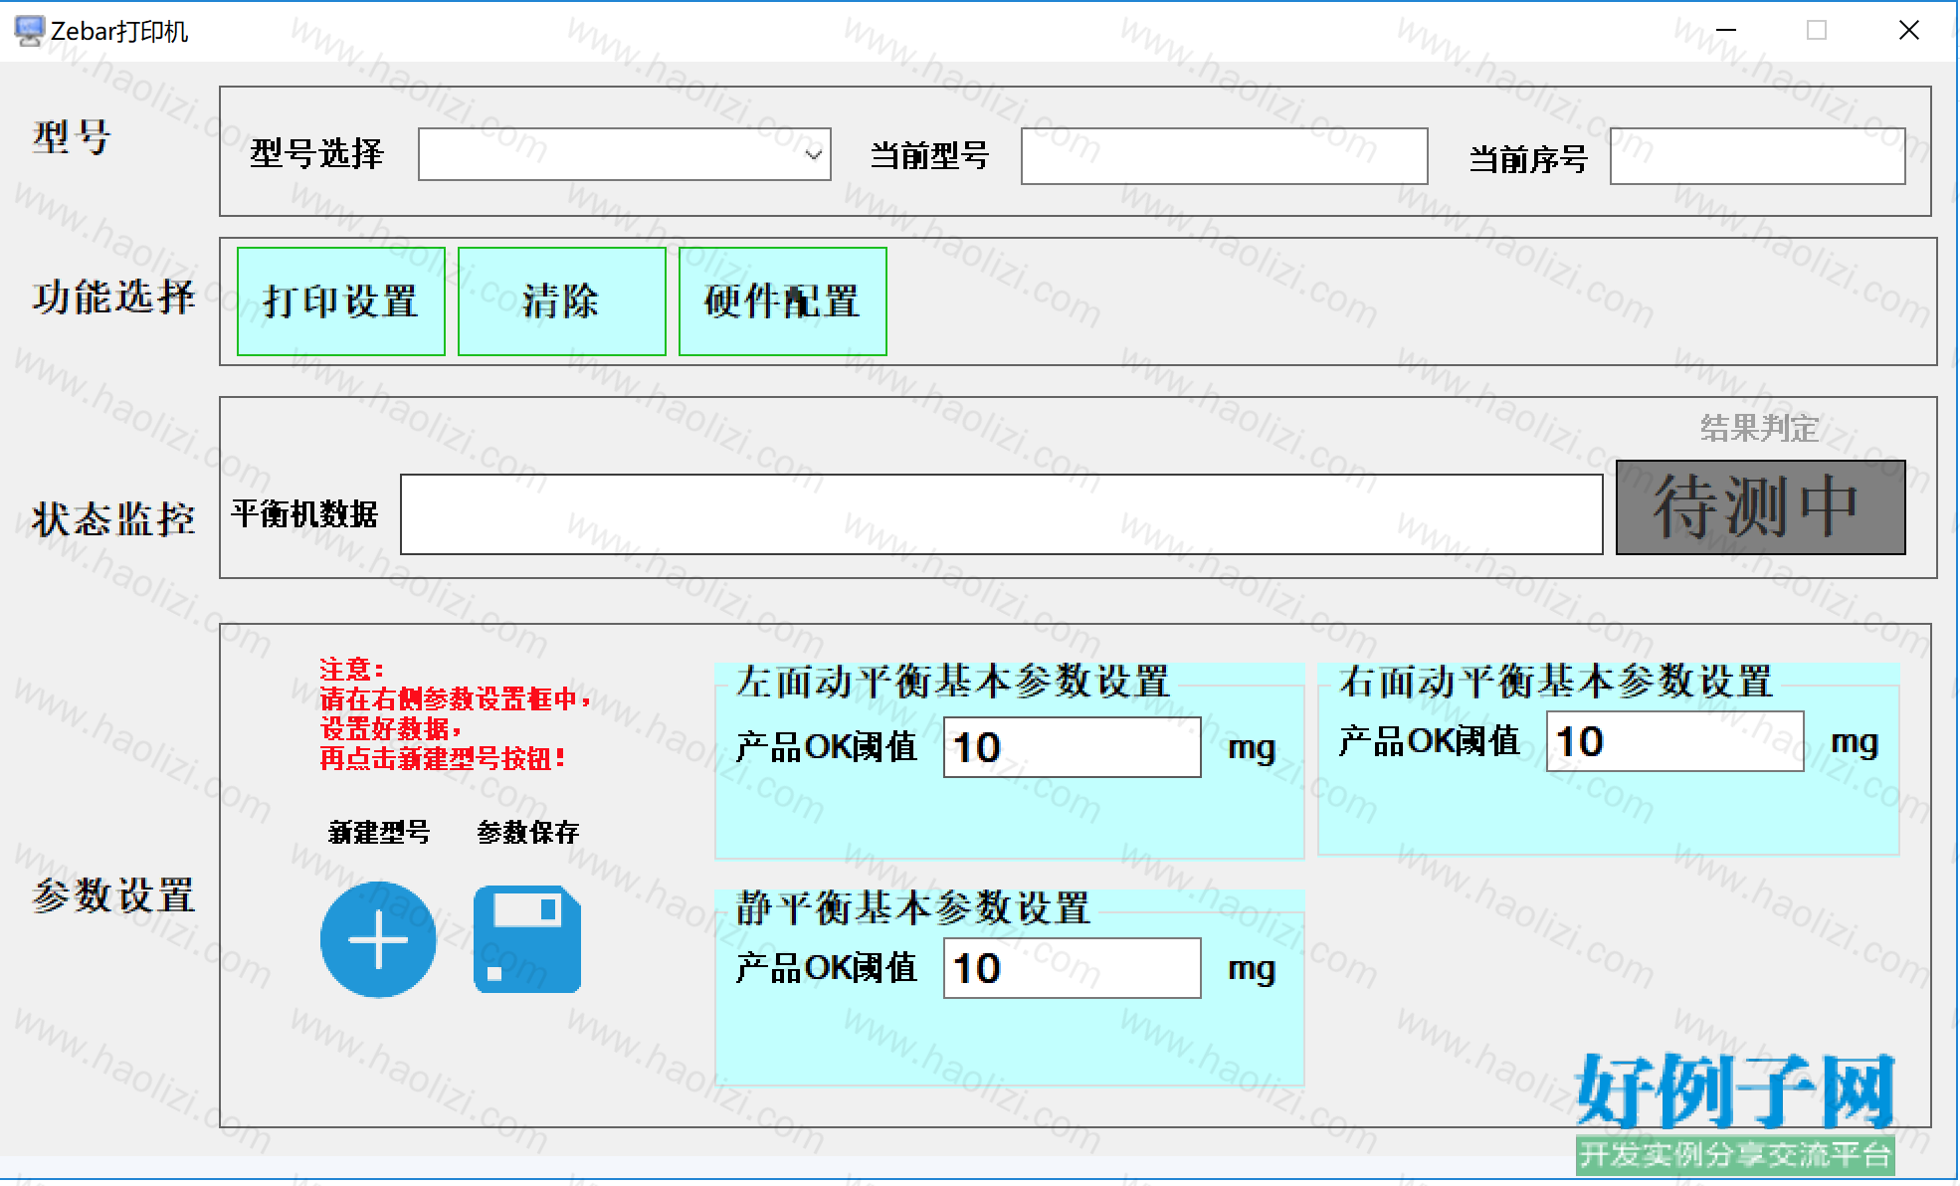Edit 右面动平衡 产品OK阈值 input
1960x1186 pixels.
click(1674, 741)
